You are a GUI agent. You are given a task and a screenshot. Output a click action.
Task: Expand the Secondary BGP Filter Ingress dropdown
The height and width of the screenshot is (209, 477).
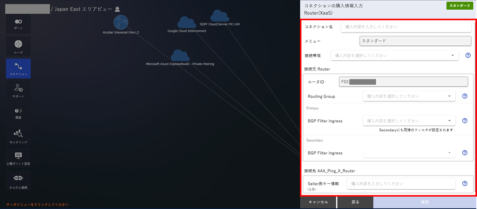coord(409,153)
